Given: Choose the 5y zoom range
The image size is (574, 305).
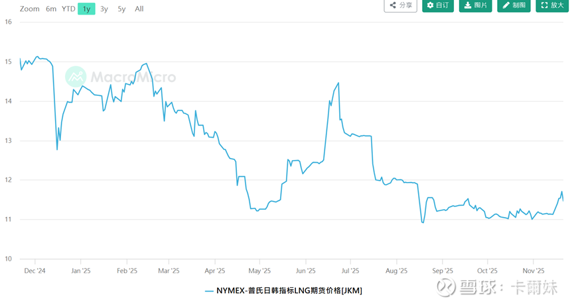Looking at the screenshot, I should [121, 9].
